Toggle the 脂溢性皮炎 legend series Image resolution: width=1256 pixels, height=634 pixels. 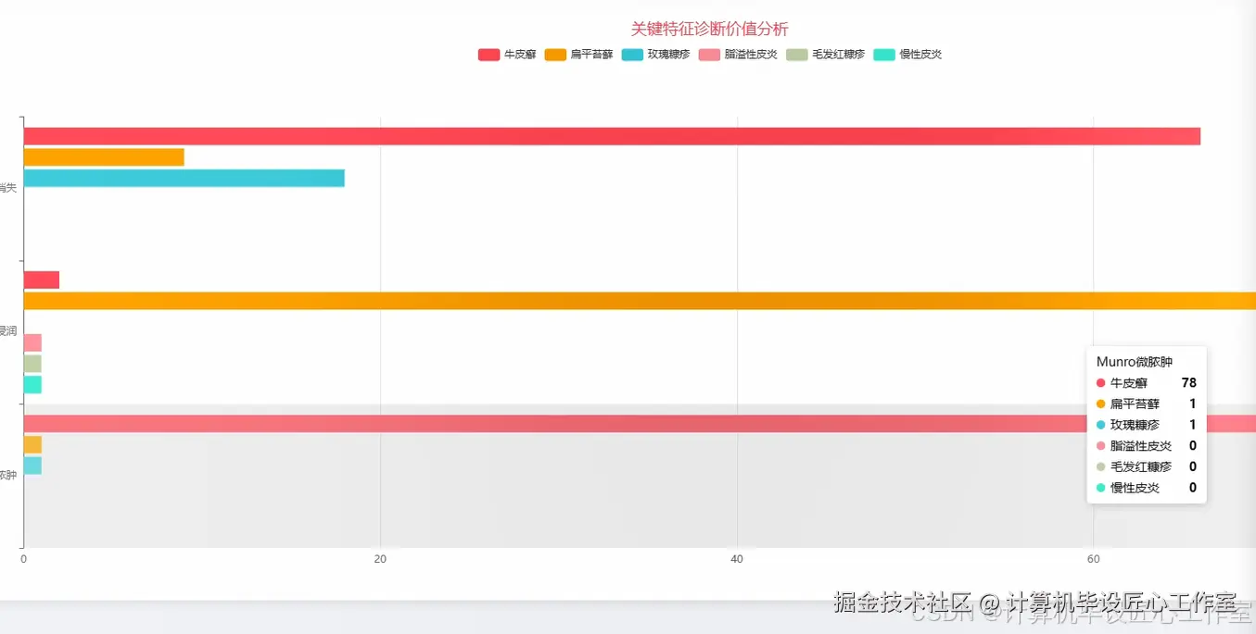click(x=738, y=55)
